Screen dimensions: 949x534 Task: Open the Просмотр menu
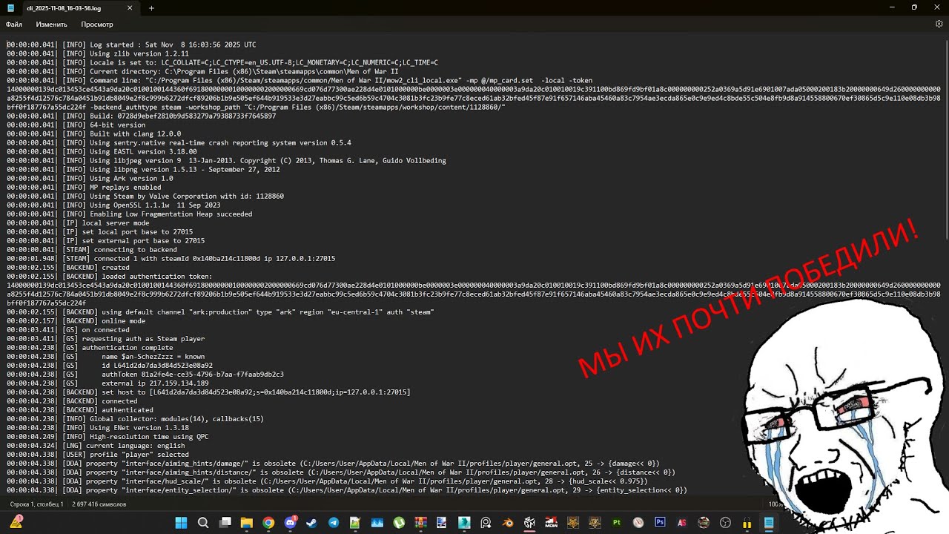(97, 24)
